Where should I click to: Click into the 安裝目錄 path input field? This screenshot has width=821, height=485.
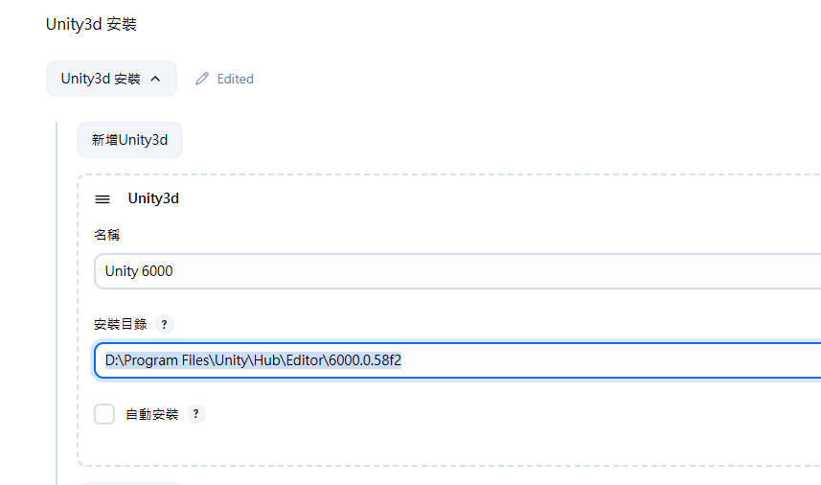pos(457,360)
